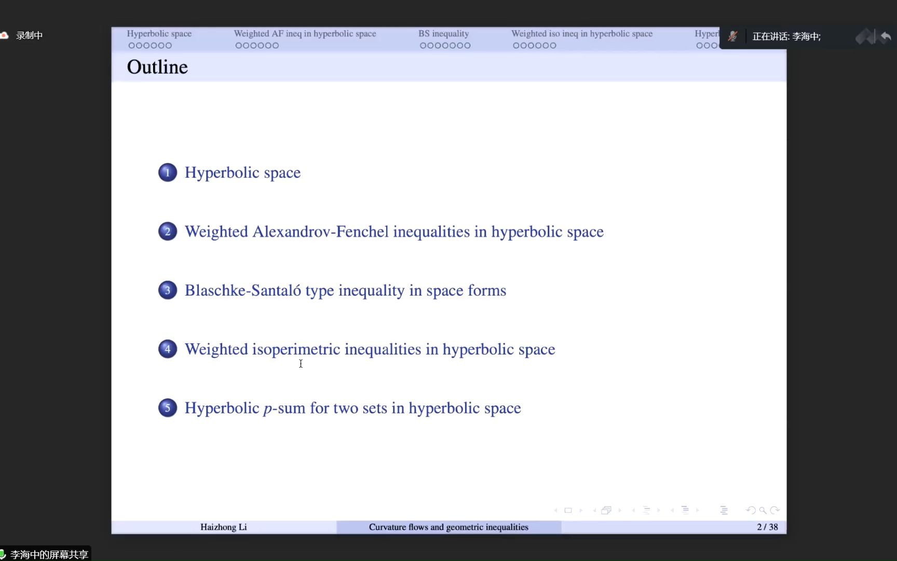This screenshot has height=561, width=897.
Task: Click the 李海中的屏幕共享 screen share label
Action: pyautogui.click(x=49, y=554)
